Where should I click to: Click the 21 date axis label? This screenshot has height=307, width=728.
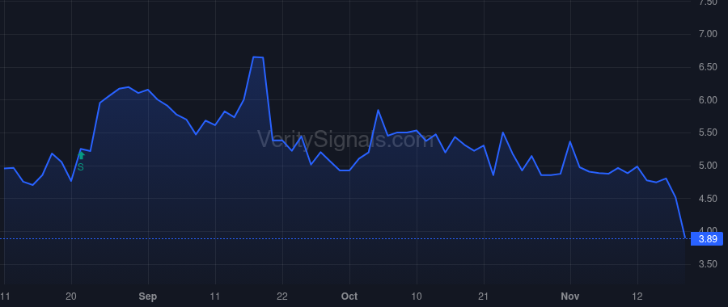point(484,296)
